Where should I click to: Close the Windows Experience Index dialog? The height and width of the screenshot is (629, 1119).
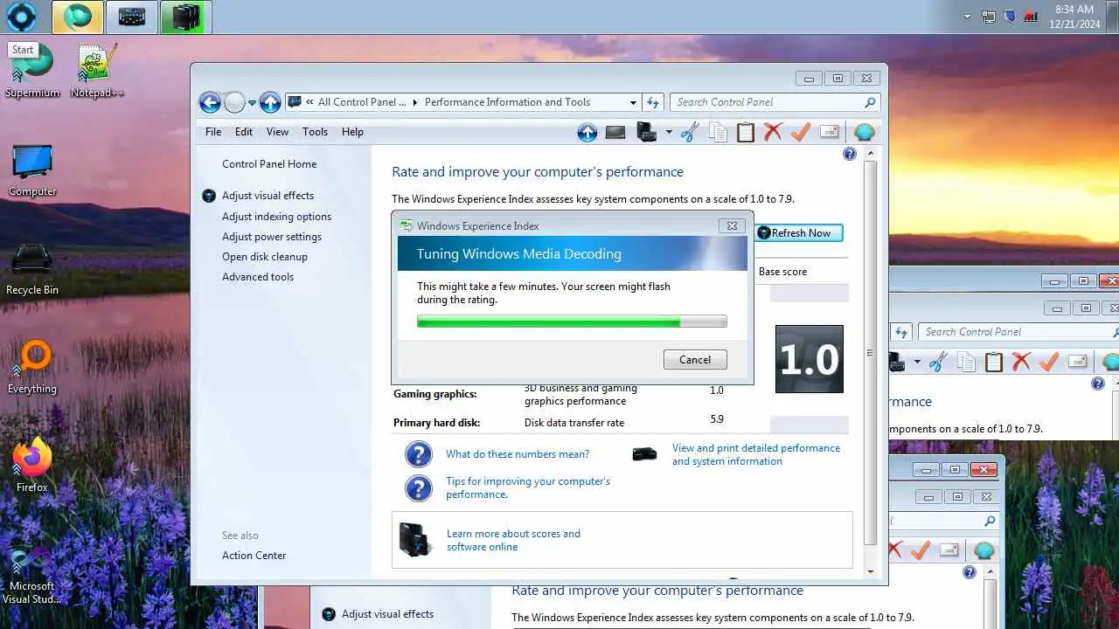(x=733, y=225)
